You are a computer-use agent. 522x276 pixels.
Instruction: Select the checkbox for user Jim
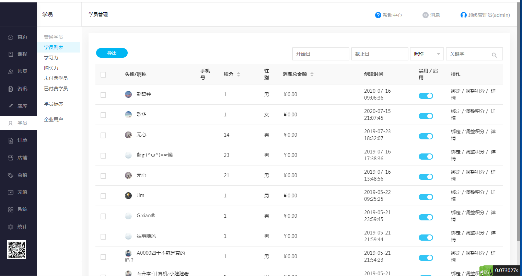(x=103, y=196)
